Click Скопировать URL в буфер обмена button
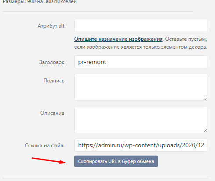Viewport: 215px width, 181px height. tap(116, 161)
